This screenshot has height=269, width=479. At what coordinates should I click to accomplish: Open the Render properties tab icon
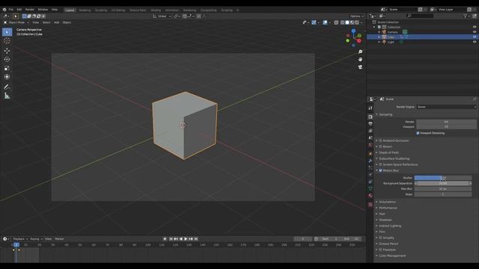[x=370, y=117]
